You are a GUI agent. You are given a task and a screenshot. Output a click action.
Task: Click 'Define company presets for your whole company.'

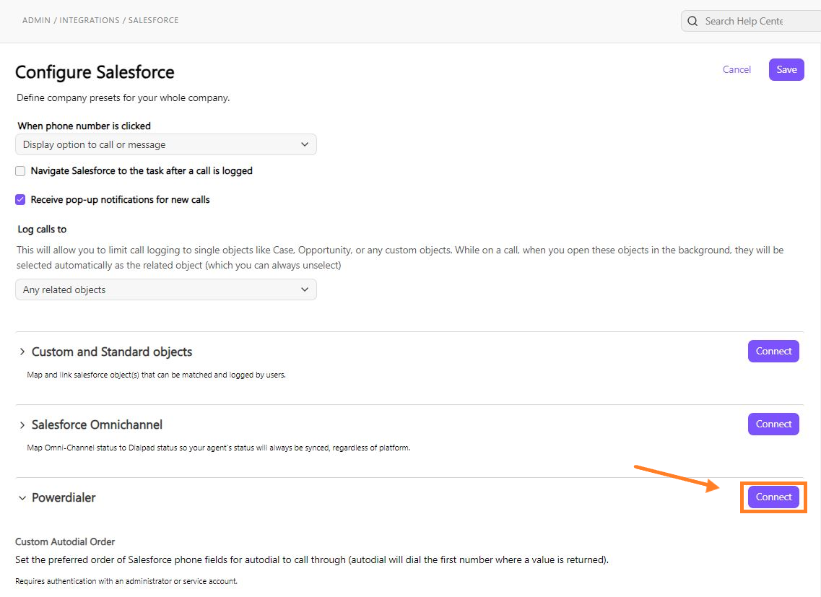click(x=123, y=98)
